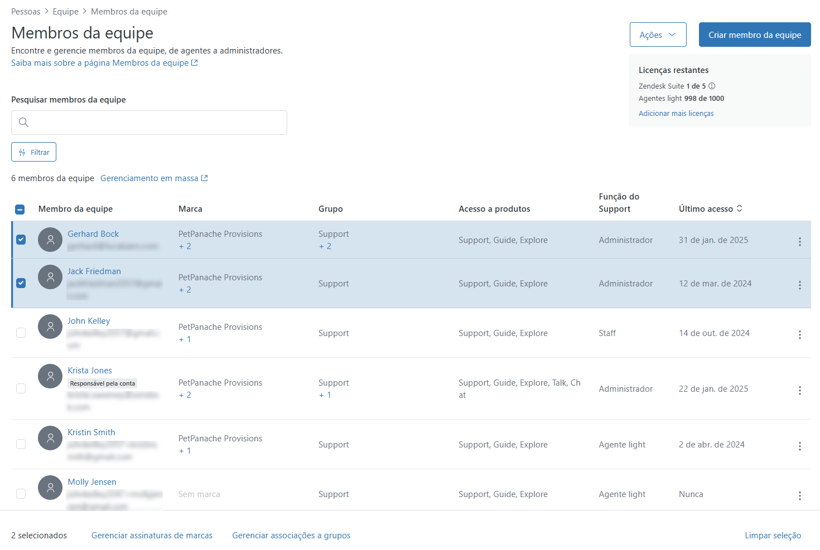
Task: Open options menu for Molly Jensen row
Action: [x=799, y=495]
